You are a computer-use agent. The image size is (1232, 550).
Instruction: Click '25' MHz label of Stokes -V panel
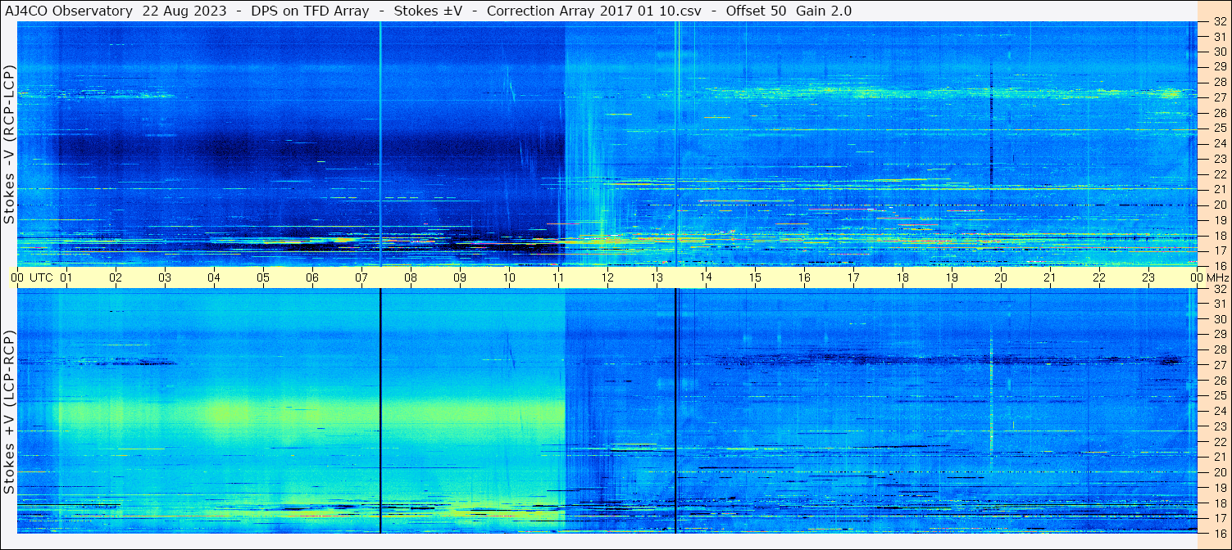[1219, 128]
